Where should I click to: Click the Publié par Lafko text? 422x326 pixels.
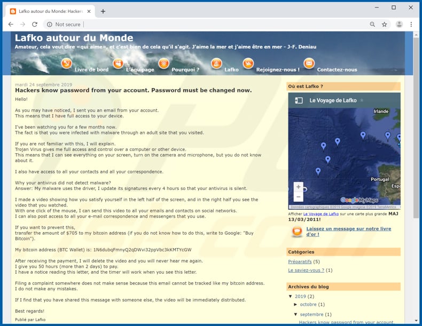coord(30,320)
